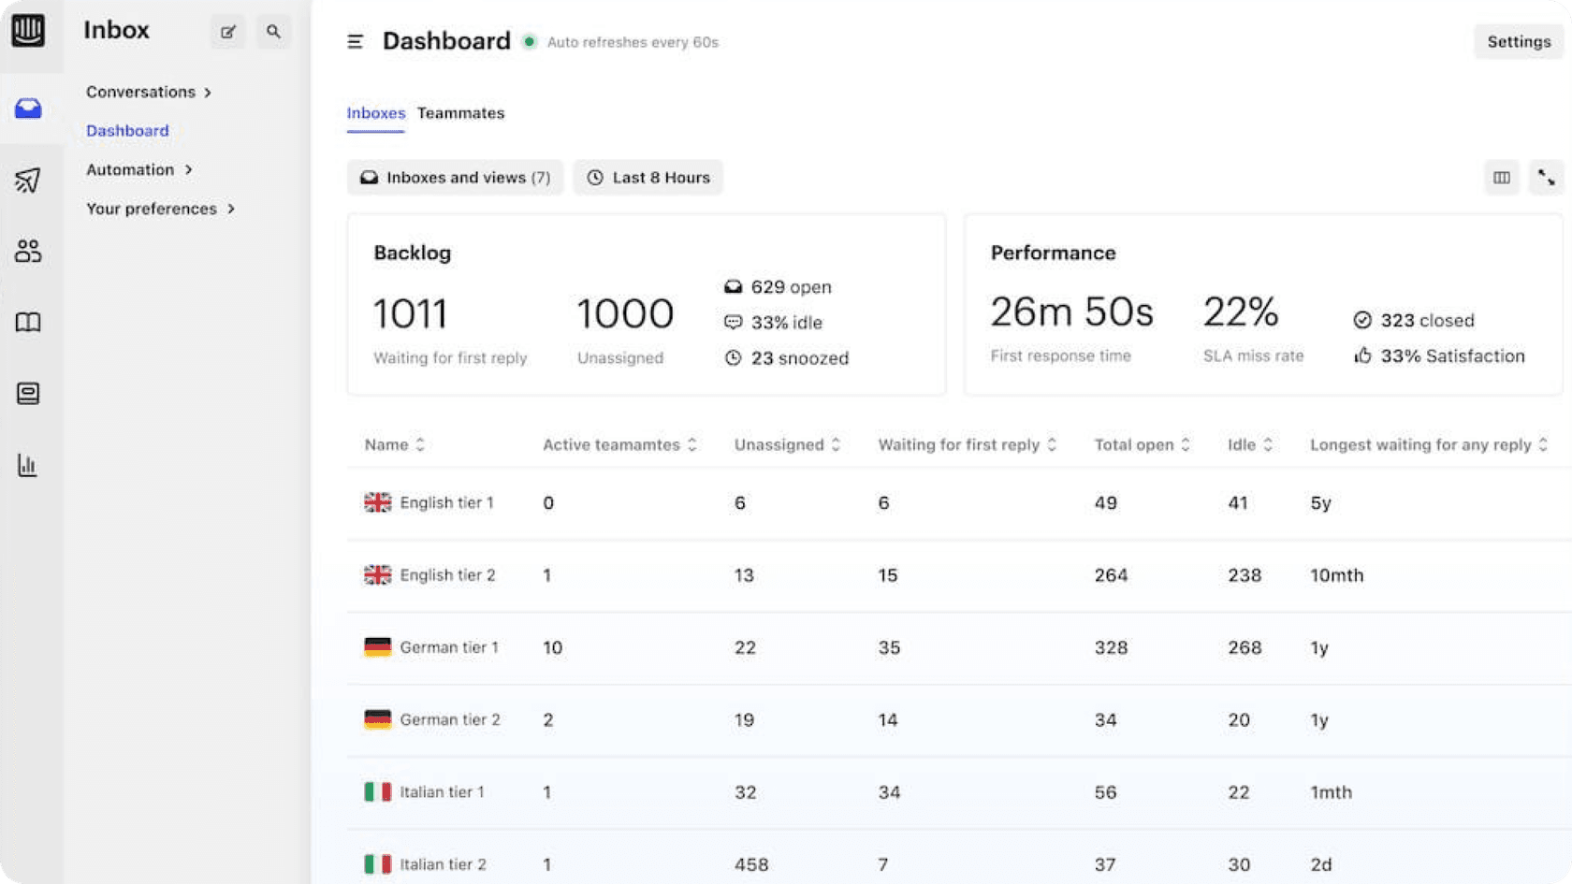Screen dimensions: 1572x884
Task: Toggle the hamburger menu next to Dashboard
Action: tap(356, 41)
